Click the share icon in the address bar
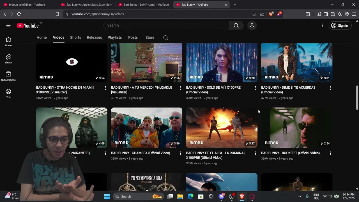This screenshot has height=202, width=359. coord(262,14)
